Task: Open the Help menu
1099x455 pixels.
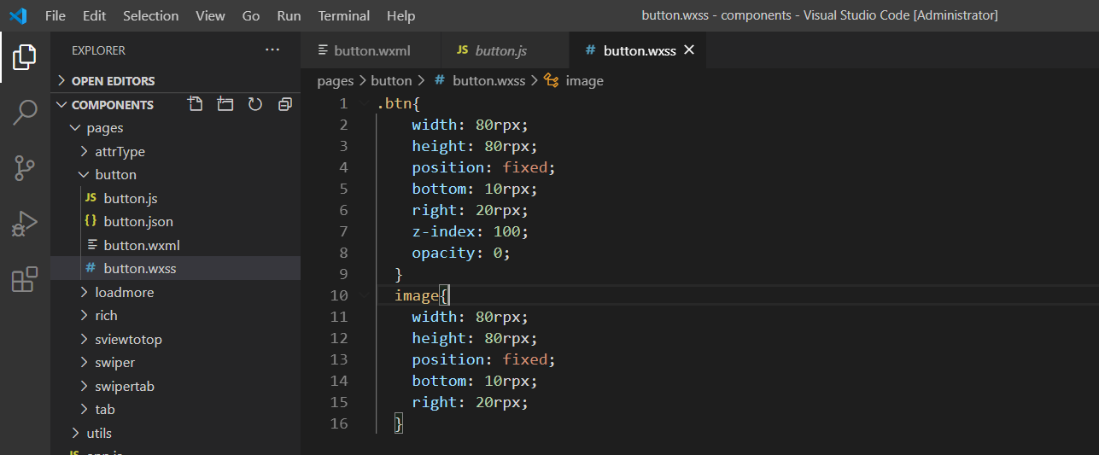Action: (x=400, y=15)
